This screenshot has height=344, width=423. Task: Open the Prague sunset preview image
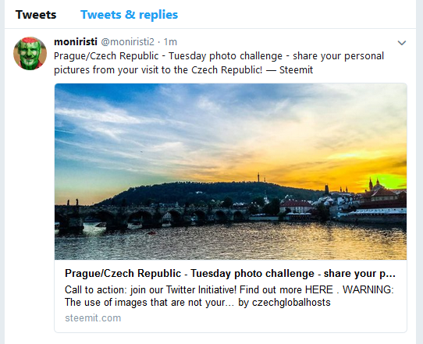pyautogui.click(x=231, y=172)
